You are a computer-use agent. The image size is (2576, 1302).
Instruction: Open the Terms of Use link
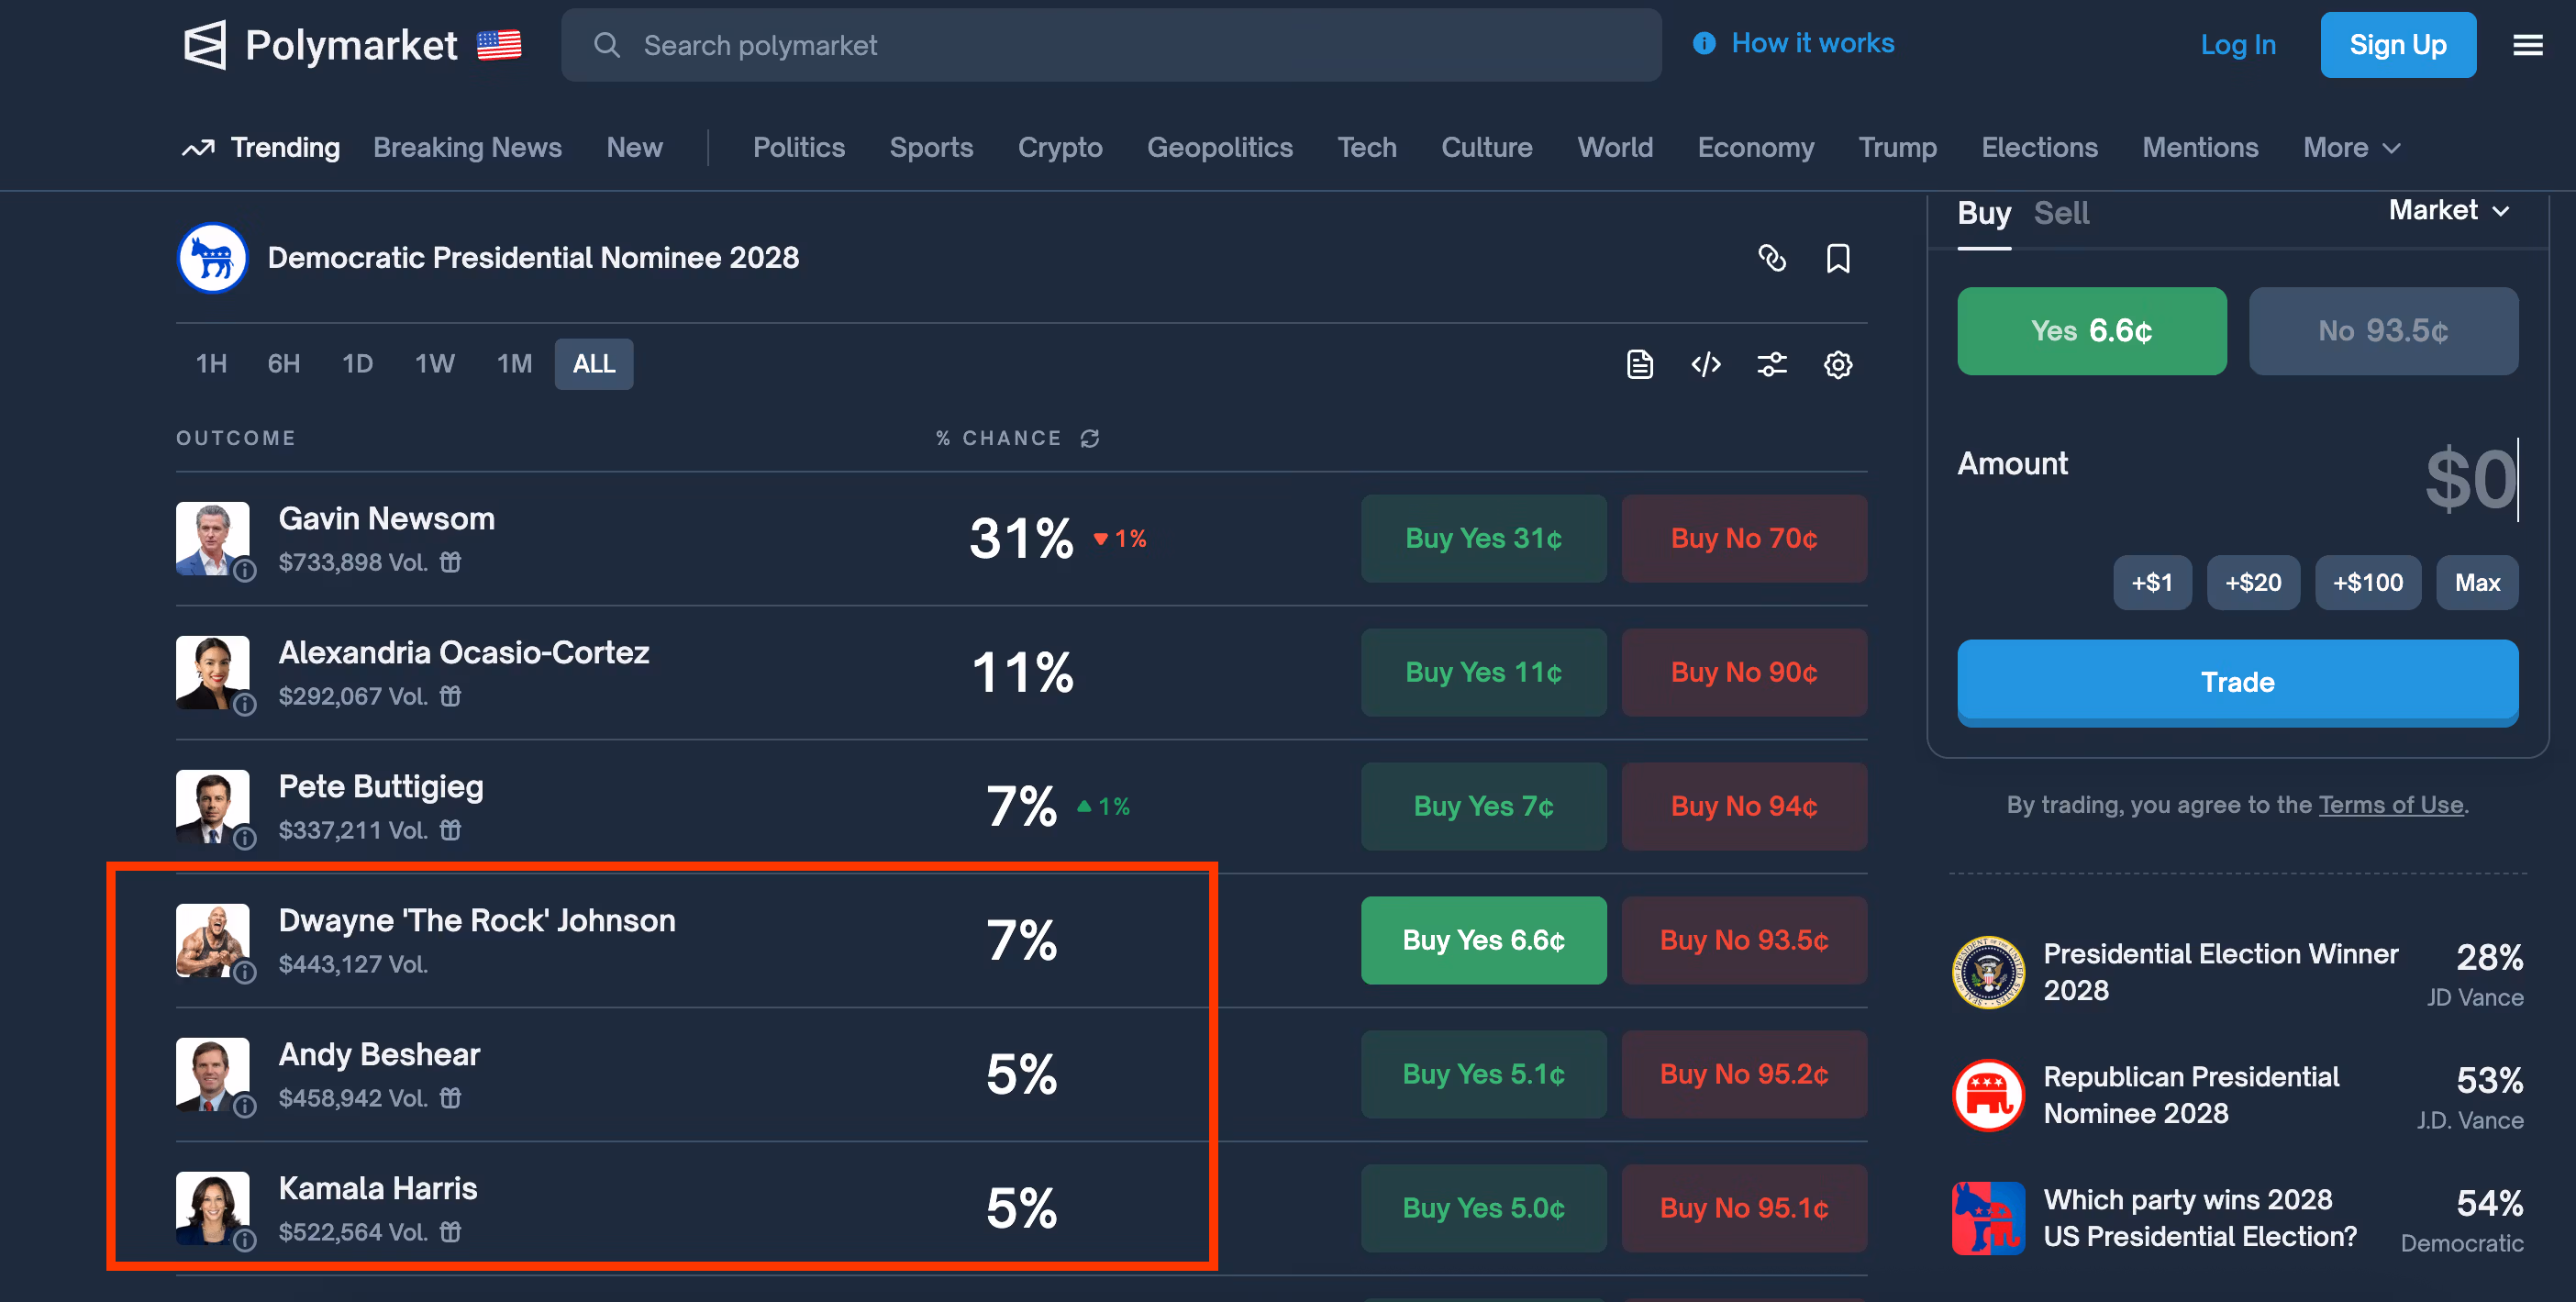[x=2390, y=805]
